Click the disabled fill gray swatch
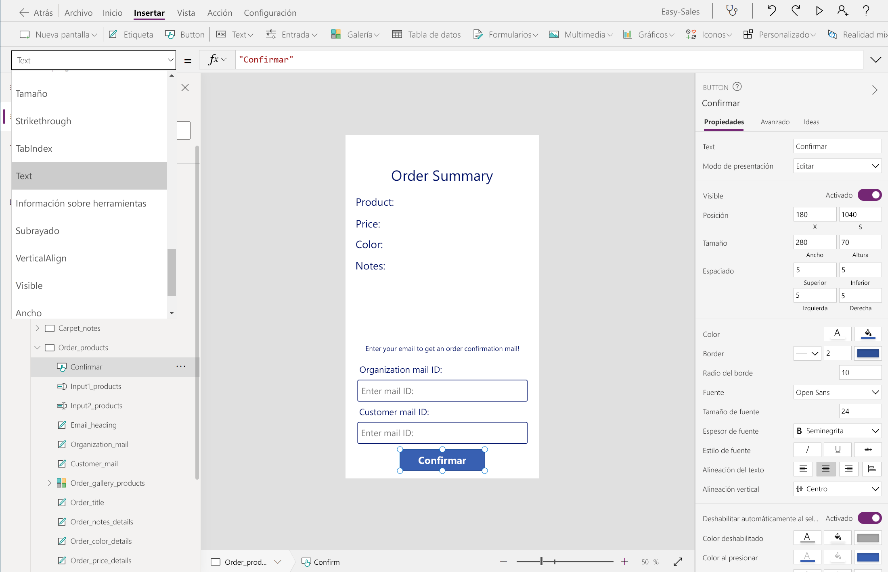 point(868,537)
